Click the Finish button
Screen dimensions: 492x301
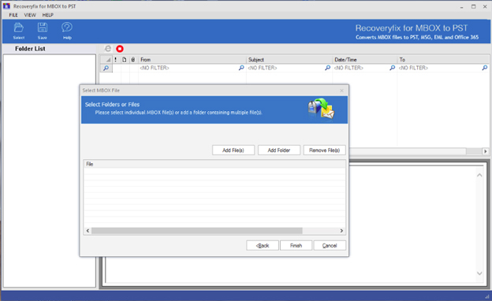pos(296,246)
